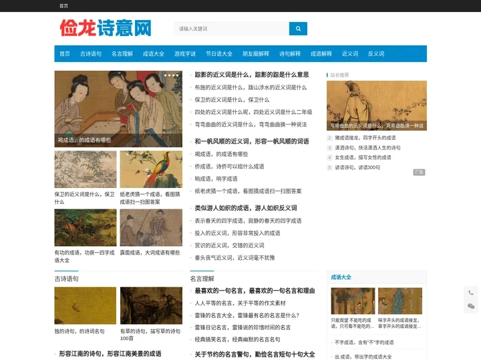Open 首页 link in top black bar
Screen dimensions: 481x360
64,6
